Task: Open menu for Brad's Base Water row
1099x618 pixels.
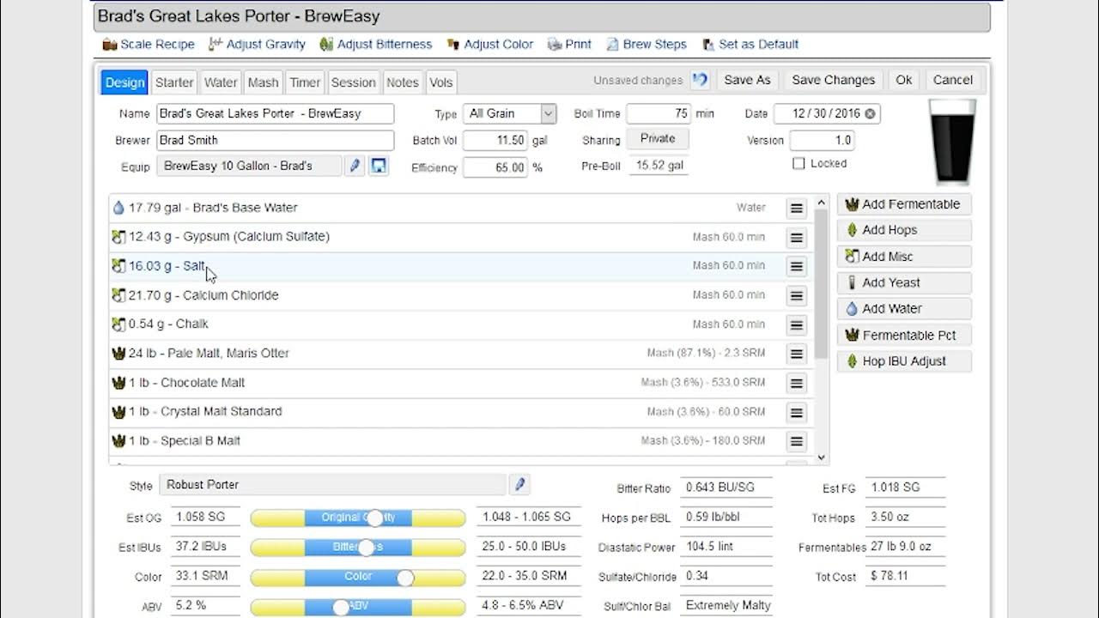Action: (797, 209)
